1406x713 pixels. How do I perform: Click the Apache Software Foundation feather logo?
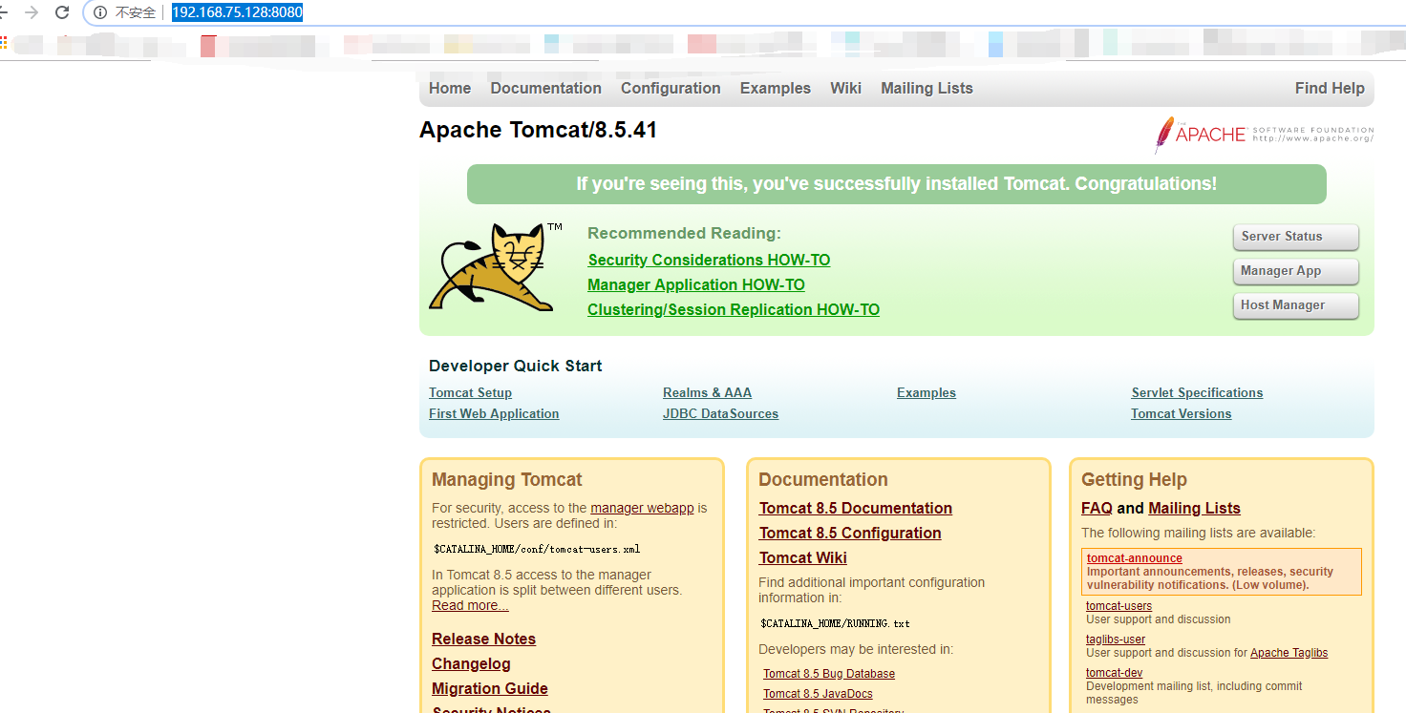[1263, 135]
